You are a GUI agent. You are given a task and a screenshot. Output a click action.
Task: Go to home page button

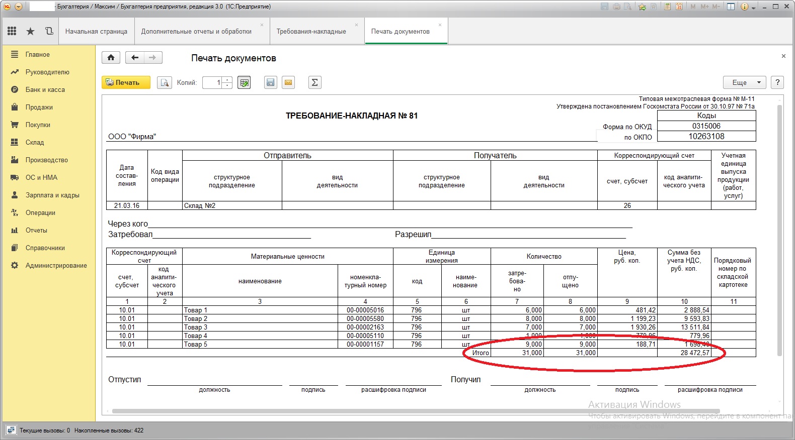(111, 57)
